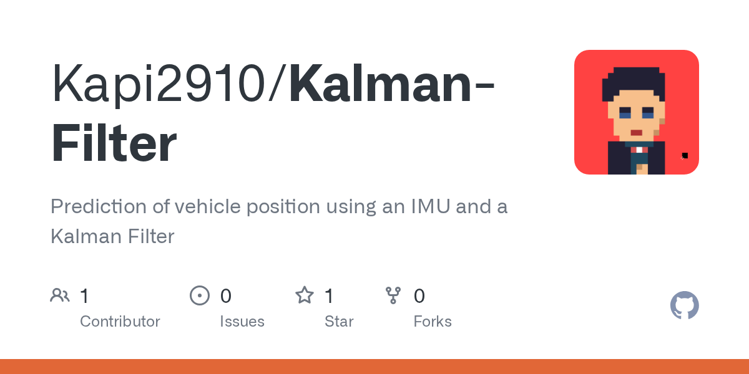This screenshot has width=749, height=374.
Task: Click the Forks label
Action: pos(433,322)
